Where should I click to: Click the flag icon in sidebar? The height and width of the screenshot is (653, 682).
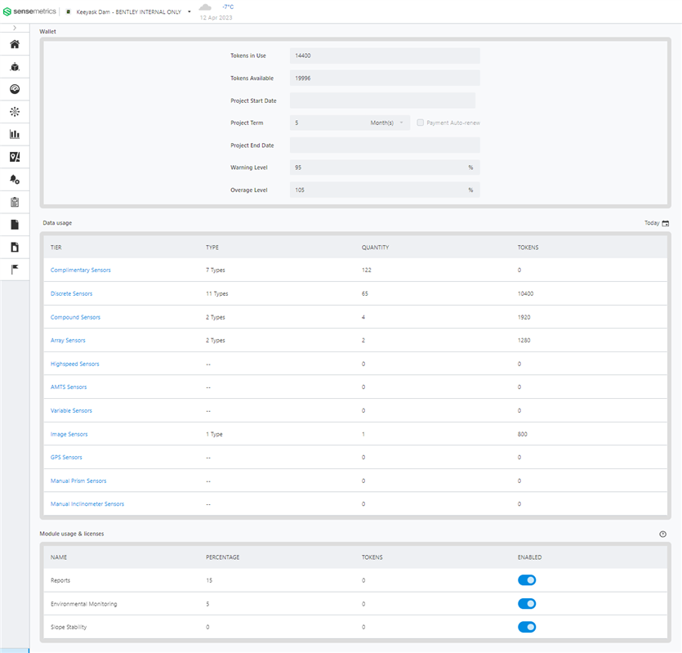15,269
